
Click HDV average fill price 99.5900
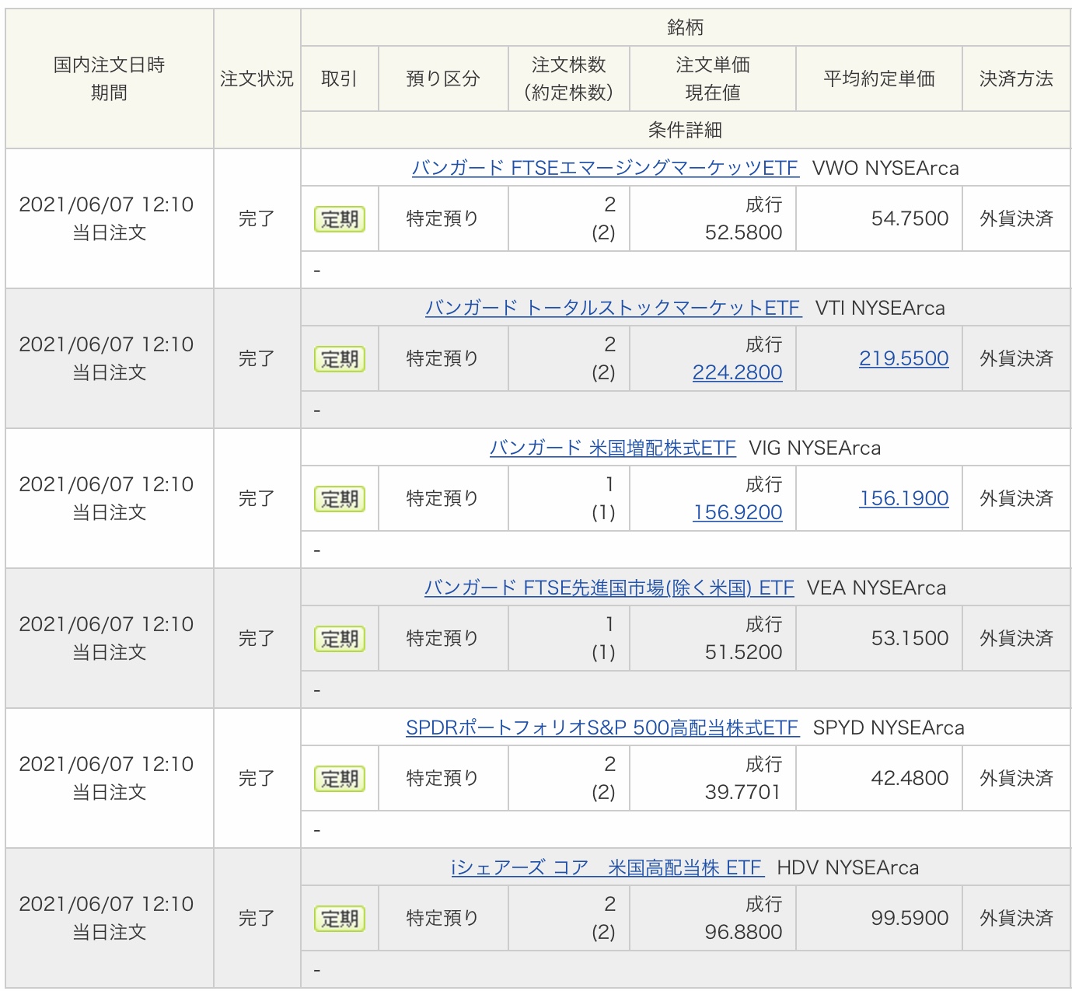tap(910, 918)
